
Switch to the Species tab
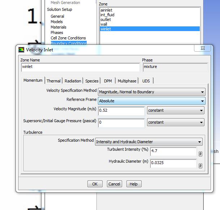click(x=92, y=81)
